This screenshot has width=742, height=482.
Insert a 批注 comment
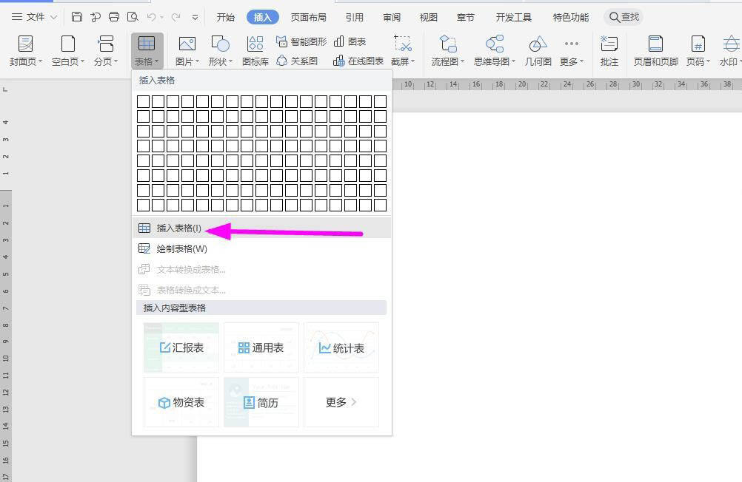point(609,50)
